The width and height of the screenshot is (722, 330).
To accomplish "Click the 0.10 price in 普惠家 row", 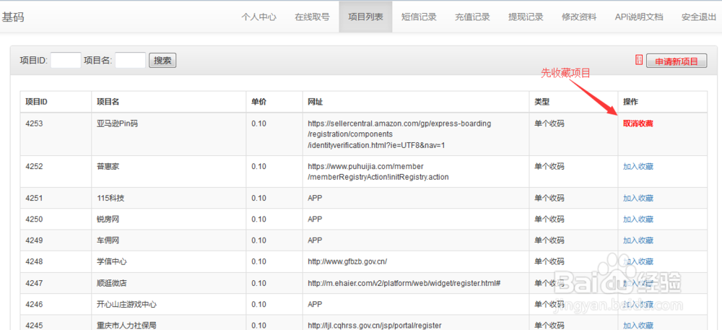I will tap(258, 167).
